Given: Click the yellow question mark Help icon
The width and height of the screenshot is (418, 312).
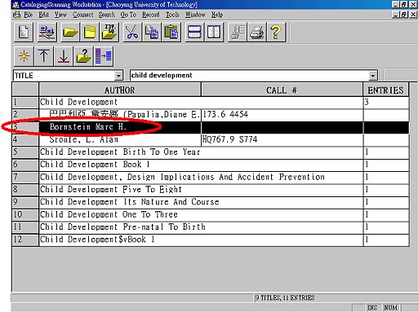Looking at the screenshot, I should [276, 33].
